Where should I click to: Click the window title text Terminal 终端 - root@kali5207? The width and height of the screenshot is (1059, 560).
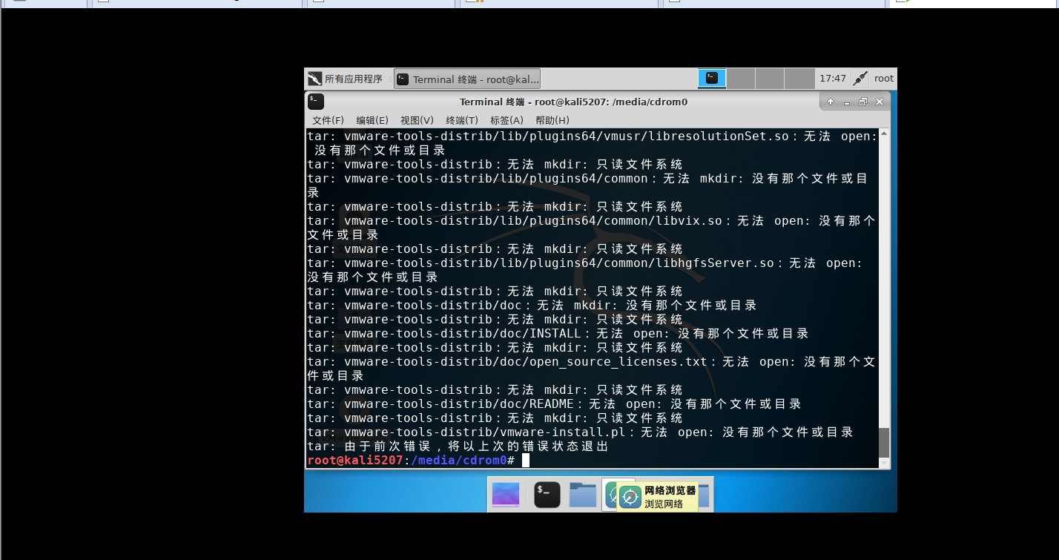(x=573, y=102)
